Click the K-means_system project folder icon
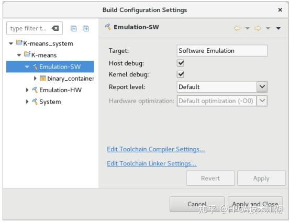290x222 pixels. (x=19, y=43)
